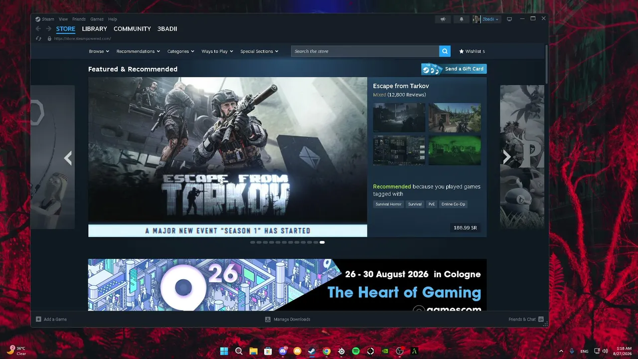The image size is (638, 359).
Task: Open the Games menu
Action: pos(97,19)
